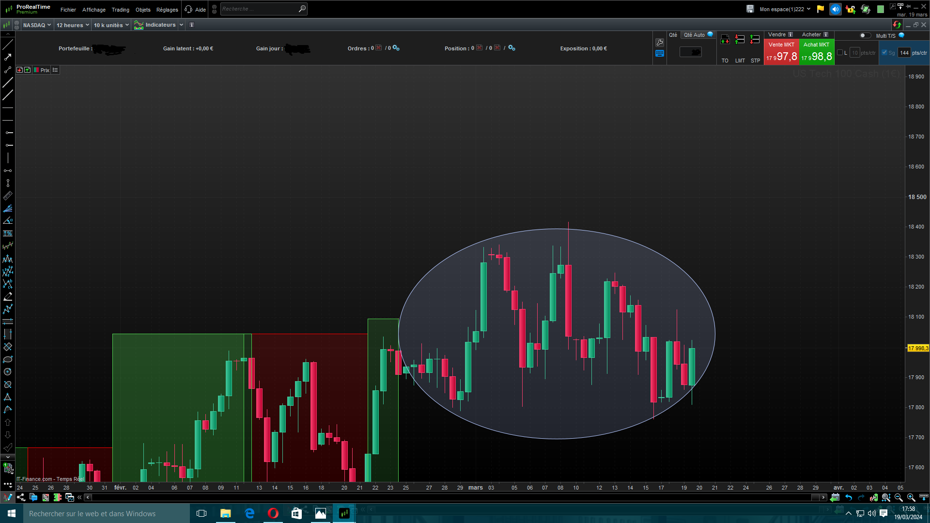Open the NASDAQ instrument dropdown

tap(37, 25)
